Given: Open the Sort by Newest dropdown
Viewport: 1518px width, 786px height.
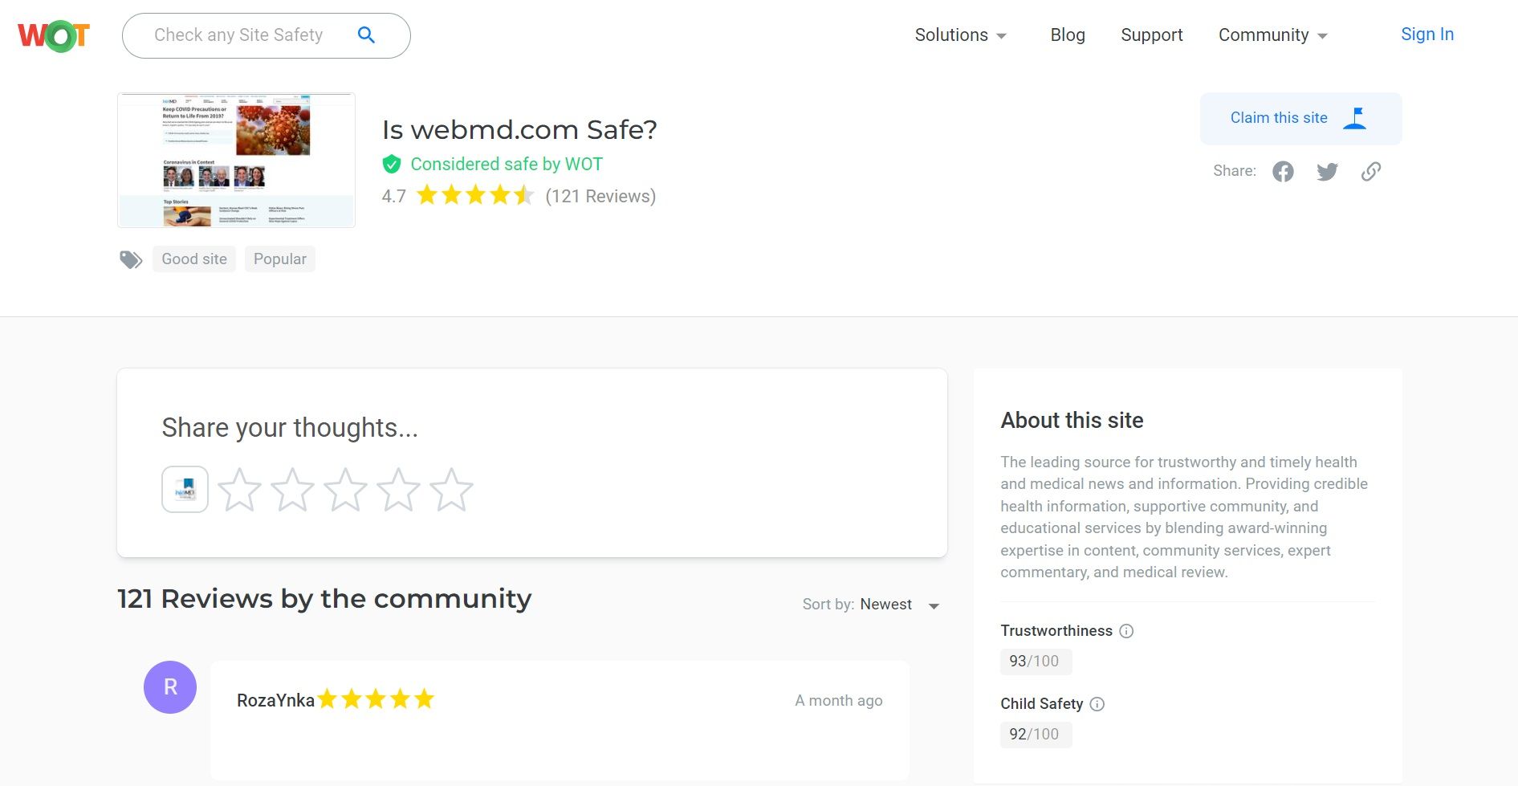Looking at the screenshot, I should click(872, 605).
